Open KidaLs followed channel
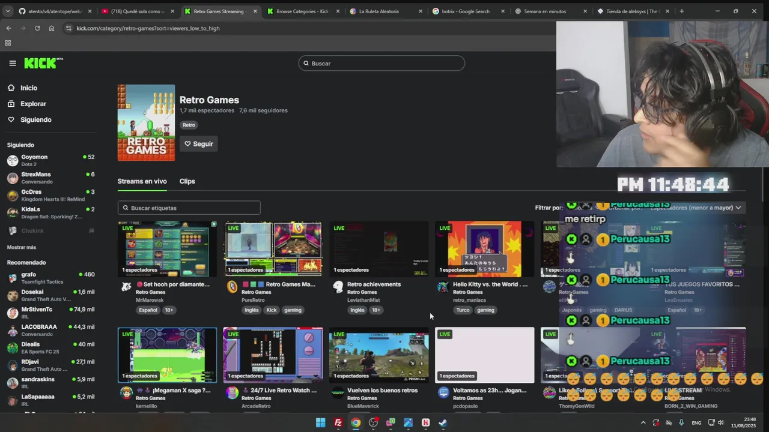Screen dimensions: 769x432 (50, 212)
